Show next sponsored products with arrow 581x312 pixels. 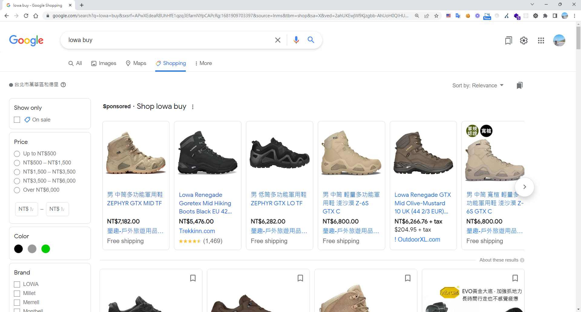tap(524, 187)
